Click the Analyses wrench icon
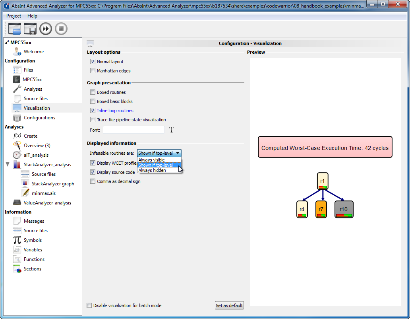Image resolution: width=410 pixels, height=319 pixels. 17,89
